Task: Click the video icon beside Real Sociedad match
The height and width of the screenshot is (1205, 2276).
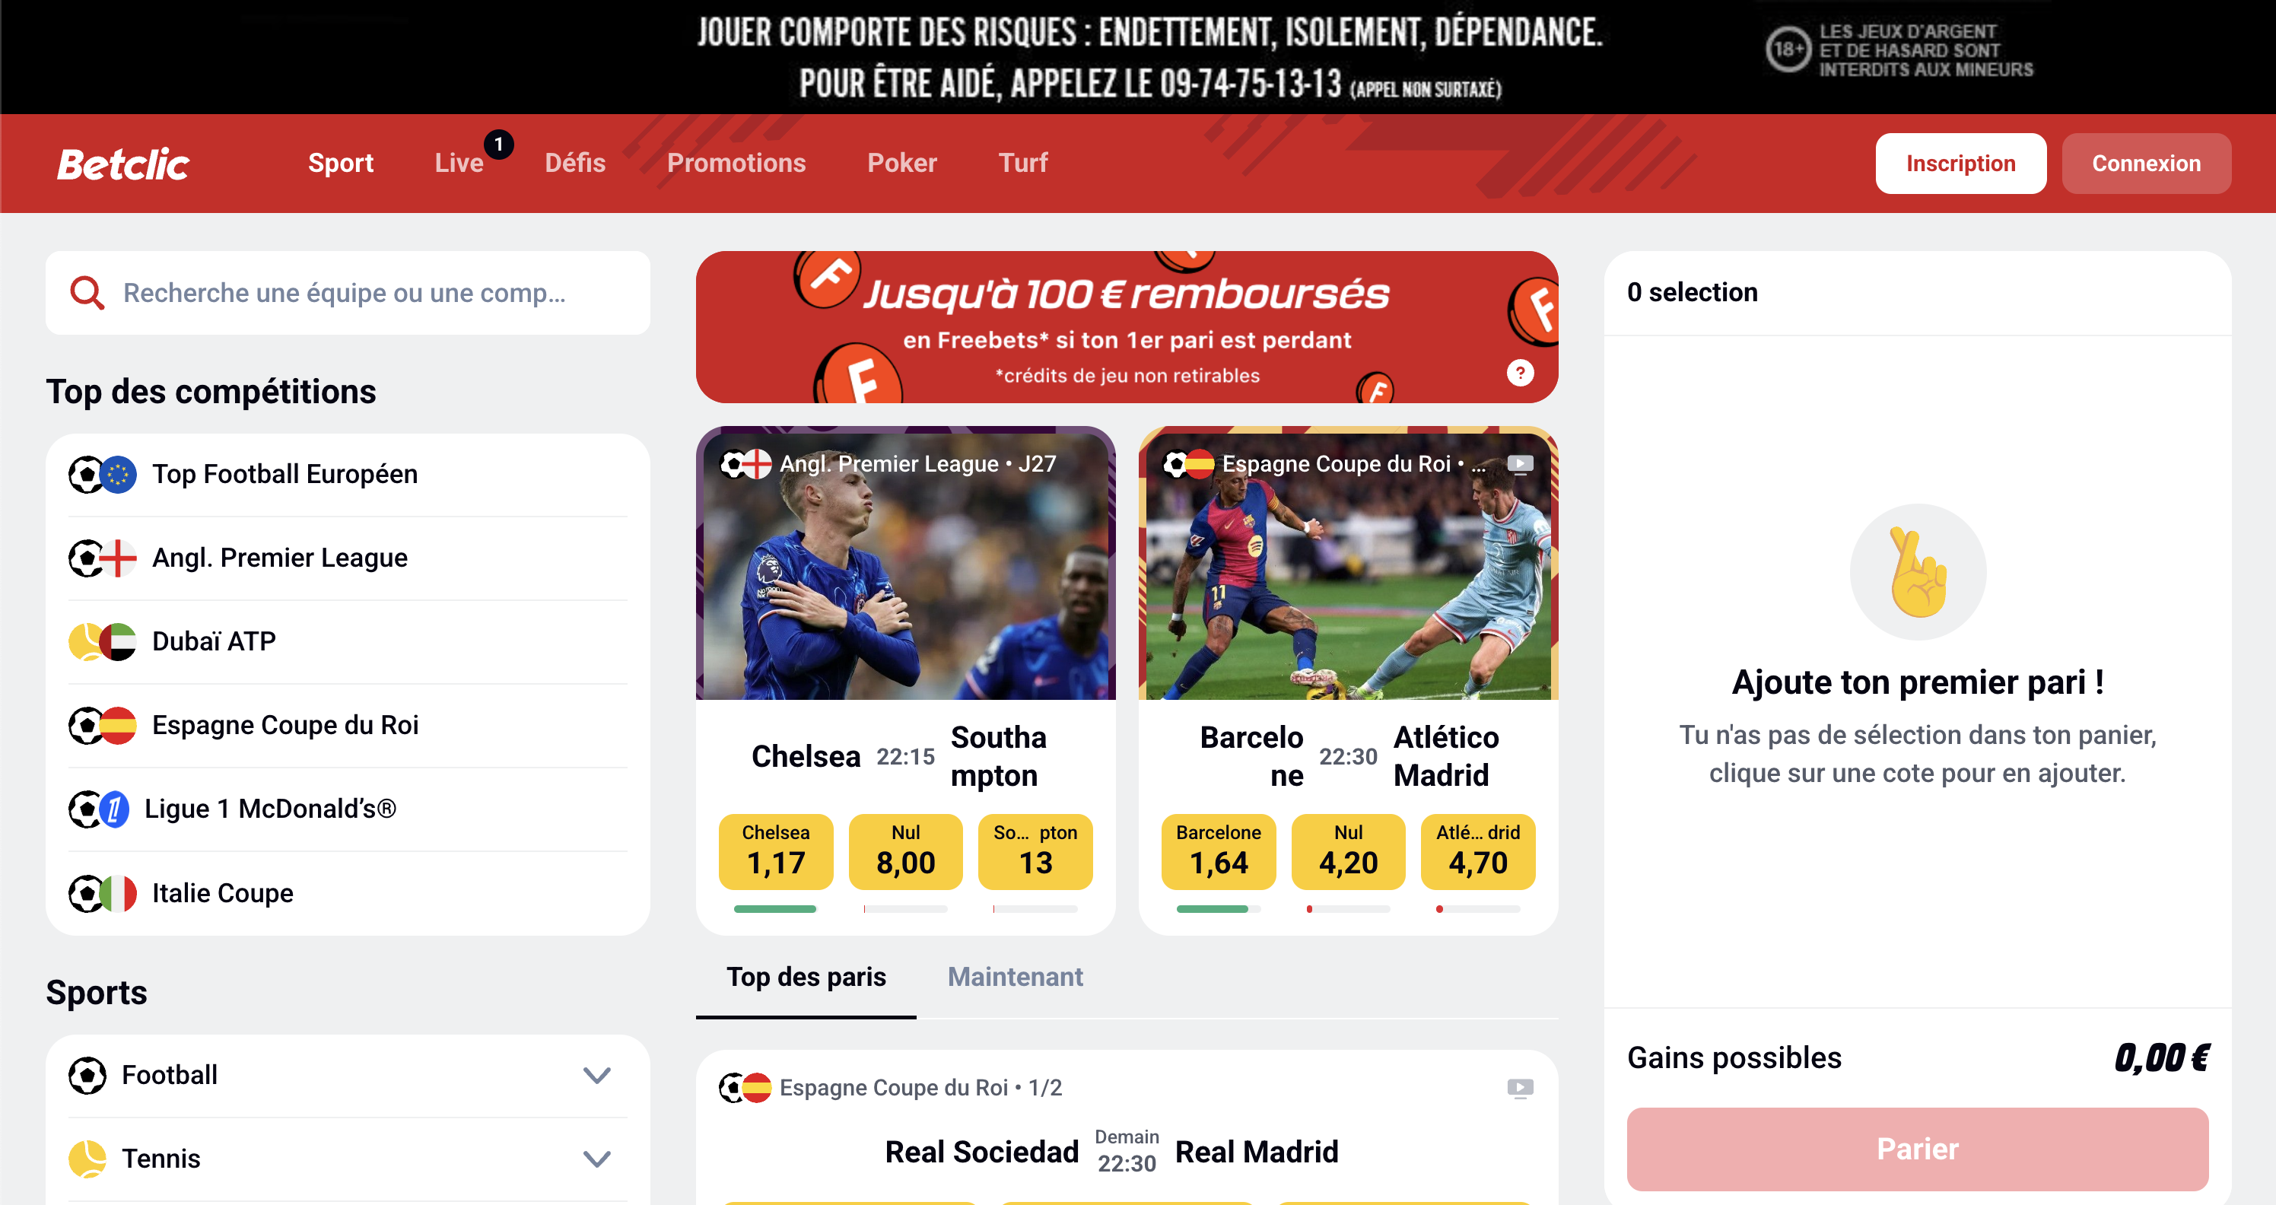Action: coord(1520,1088)
